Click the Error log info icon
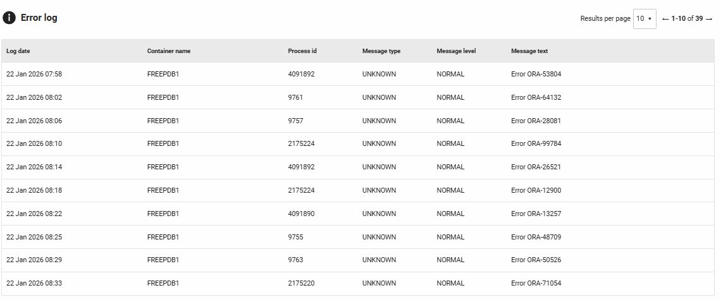 tap(9, 18)
